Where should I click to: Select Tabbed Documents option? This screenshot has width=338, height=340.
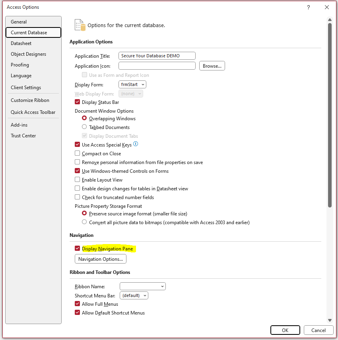point(84,127)
